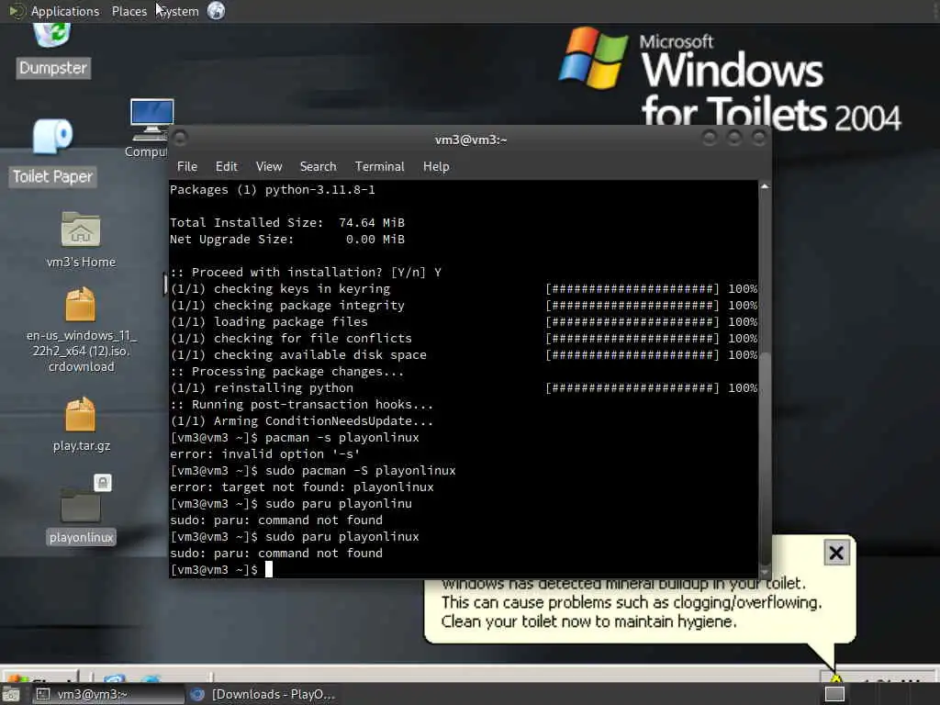This screenshot has height=705, width=940.
Task: Open the Terminal menu in terminal window
Action: click(x=379, y=167)
